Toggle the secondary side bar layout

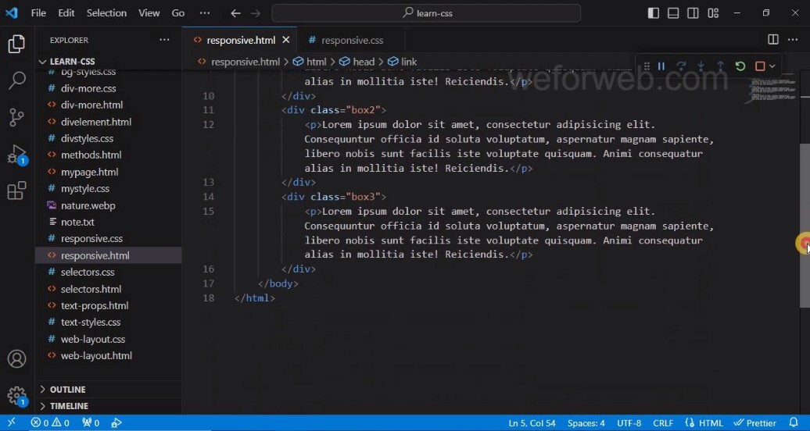[693, 13]
